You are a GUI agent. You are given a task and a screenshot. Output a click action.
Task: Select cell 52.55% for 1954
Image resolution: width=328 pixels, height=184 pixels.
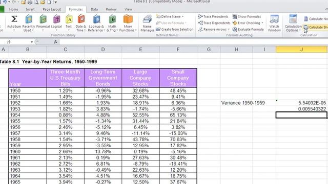pos(140,115)
